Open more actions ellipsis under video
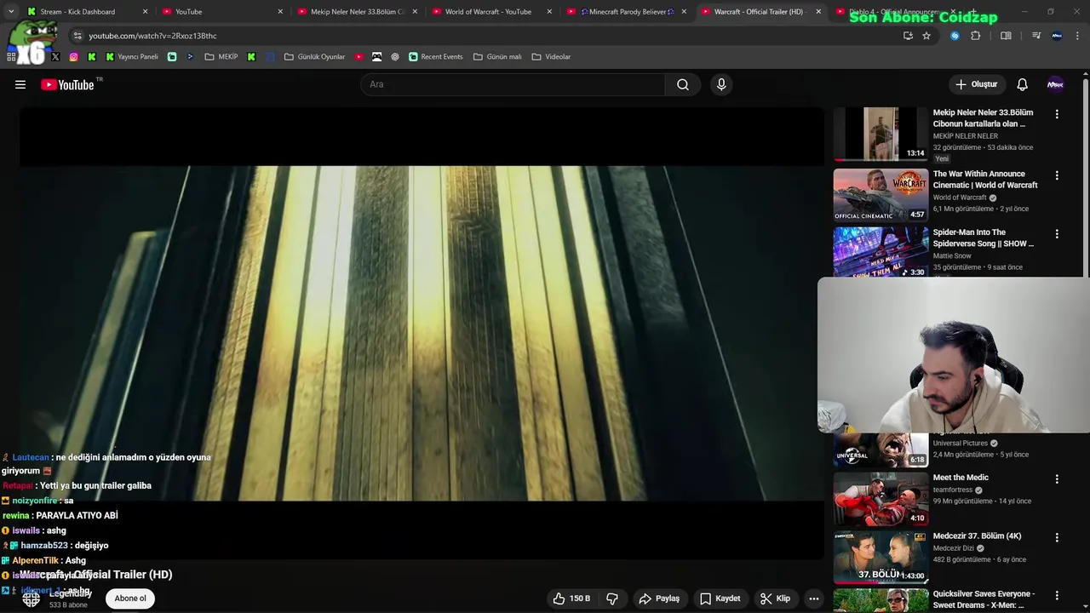Viewport: 1090px width, 613px height. pyautogui.click(x=814, y=599)
